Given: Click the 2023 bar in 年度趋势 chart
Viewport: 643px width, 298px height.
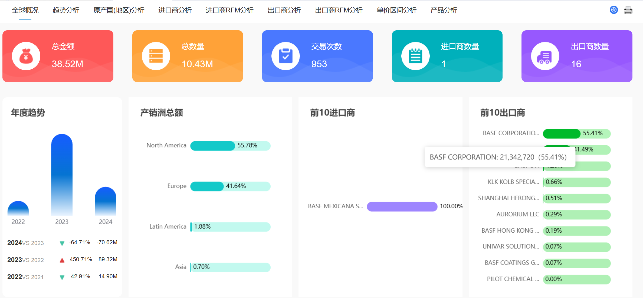Looking at the screenshot, I should click(62, 176).
